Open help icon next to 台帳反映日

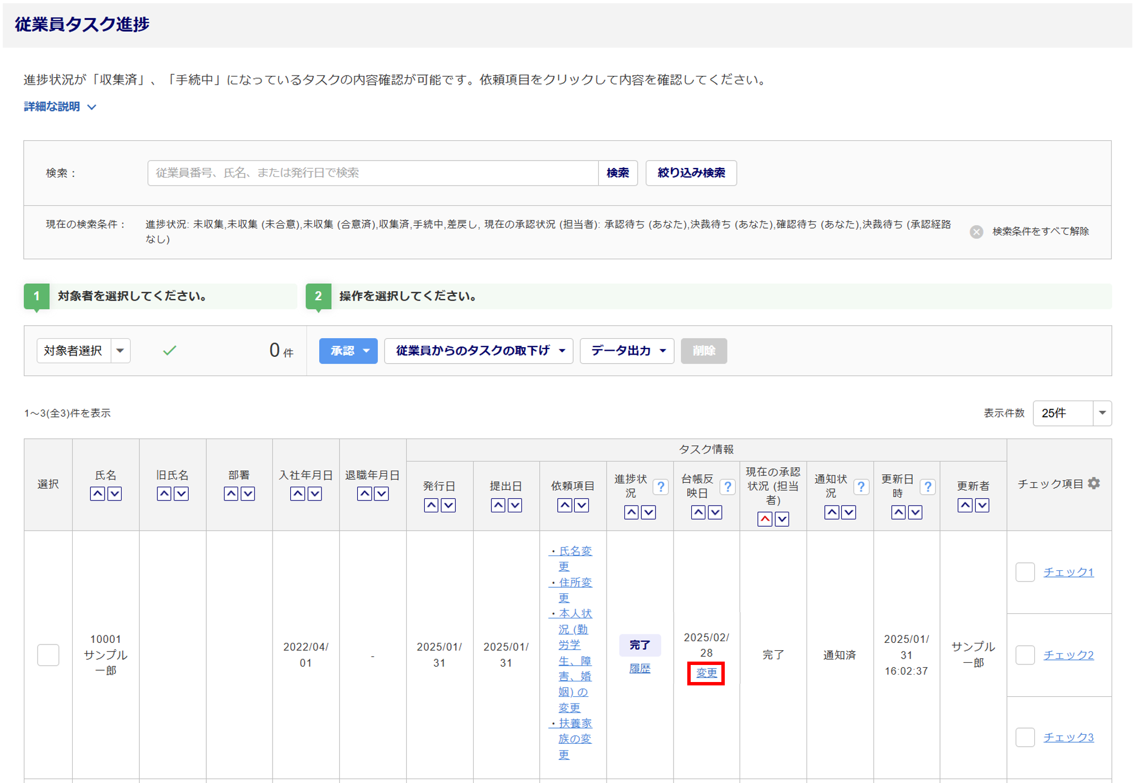pos(727,487)
